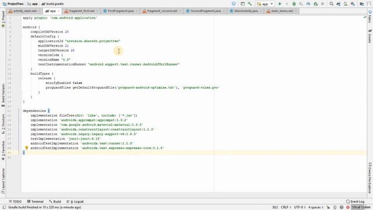The image size is (373, 210).
Task: Click the Stop square icon
Action: tap(322, 4)
